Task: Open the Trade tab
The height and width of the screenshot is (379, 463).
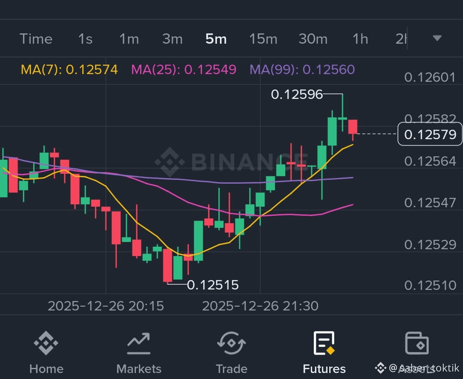Action: tap(231, 353)
